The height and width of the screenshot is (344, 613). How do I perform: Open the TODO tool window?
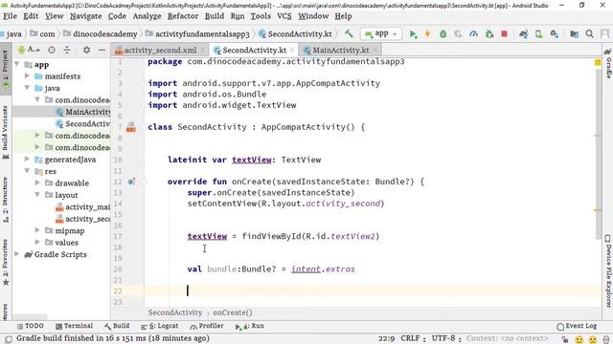(31, 326)
